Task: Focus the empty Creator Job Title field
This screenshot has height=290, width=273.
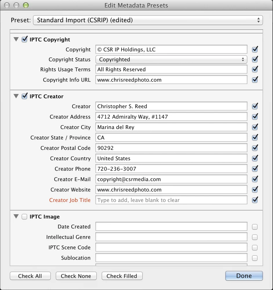Action: [171, 200]
